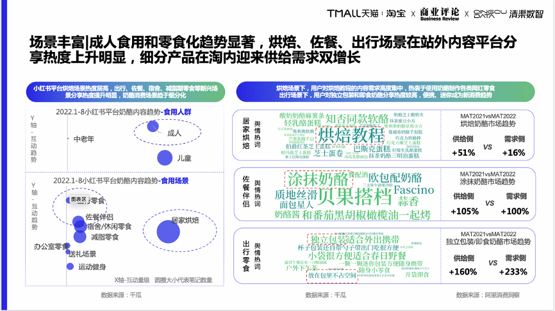555x311 pixels.
Task: Click the 儿童 data bubble
Action: tap(165, 158)
